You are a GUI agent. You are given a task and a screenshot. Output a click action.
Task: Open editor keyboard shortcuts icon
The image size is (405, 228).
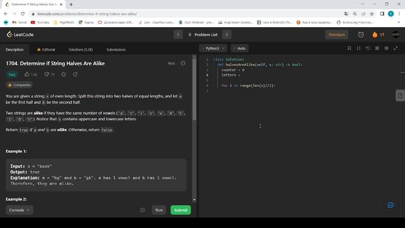point(377,48)
